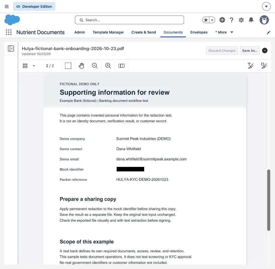The image size is (275, 269).
Task: Select the marquee zoom tool
Action: click(68, 66)
